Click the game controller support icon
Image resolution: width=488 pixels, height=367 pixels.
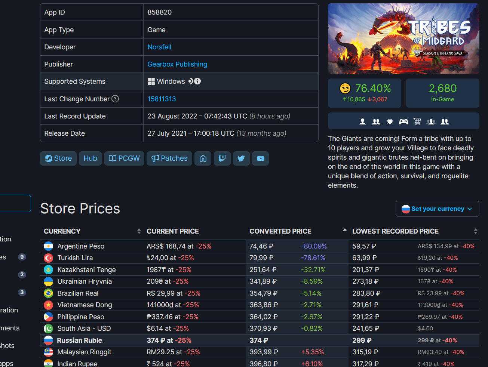pyautogui.click(x=403, y=121)
